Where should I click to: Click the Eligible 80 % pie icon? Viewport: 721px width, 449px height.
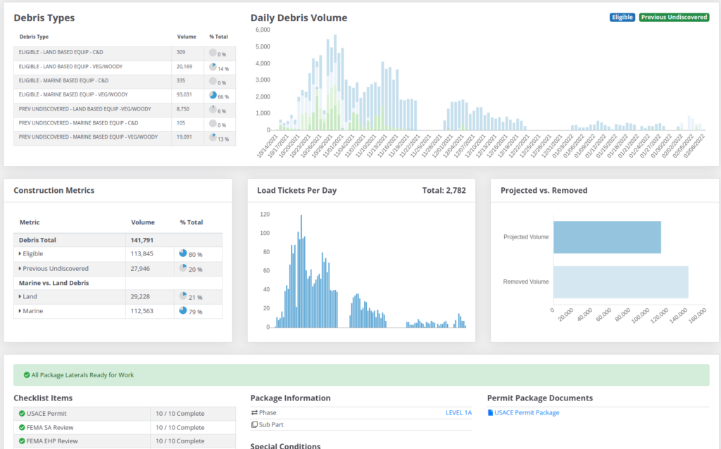[183, 253]
